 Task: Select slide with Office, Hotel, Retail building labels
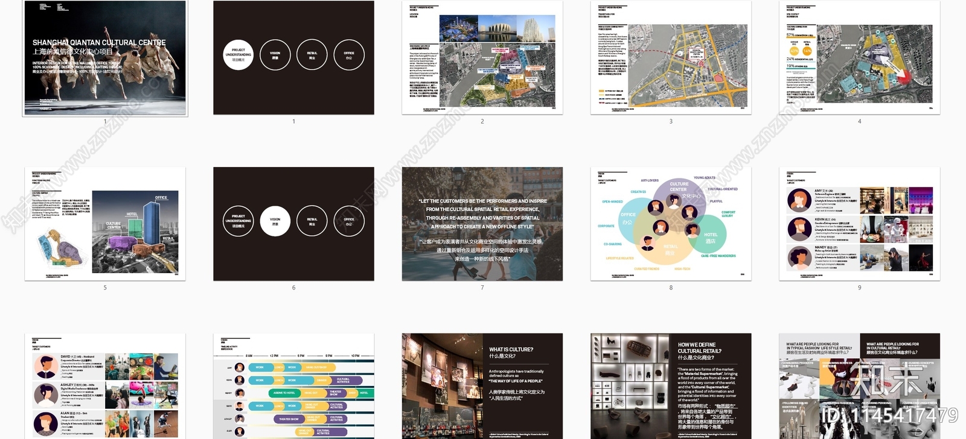tap(105, 224)
